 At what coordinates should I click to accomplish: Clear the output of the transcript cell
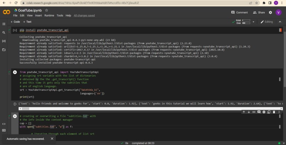tap(15, 104)
